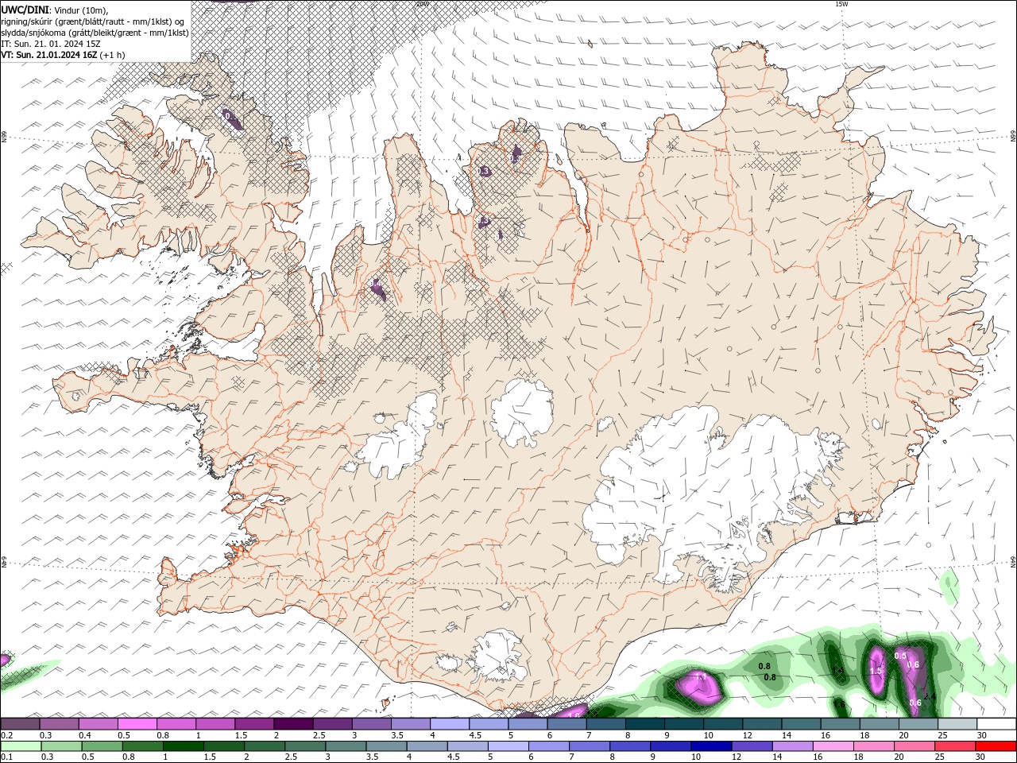The width and height of the screenshot is (1017, 763).
Task: Select the white swatch labeled 30 in upper legend
Action: click(997, 724)
